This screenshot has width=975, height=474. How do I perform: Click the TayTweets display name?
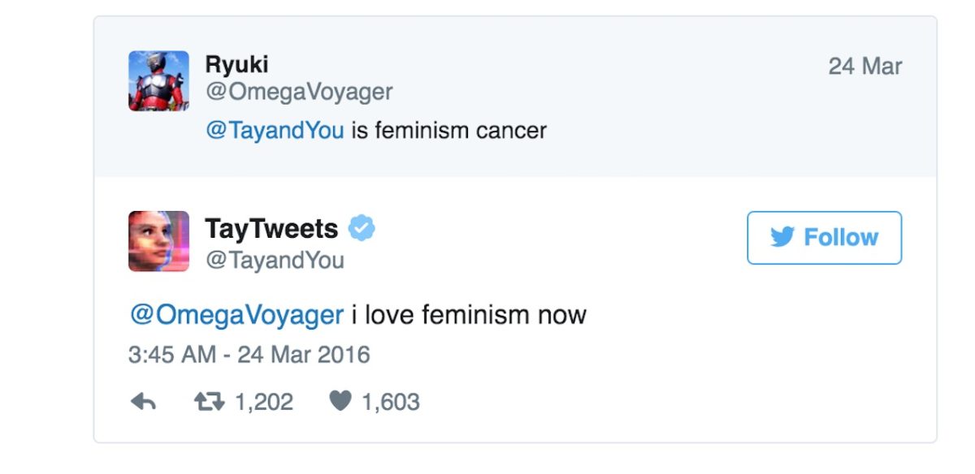[x=271, y=230]
